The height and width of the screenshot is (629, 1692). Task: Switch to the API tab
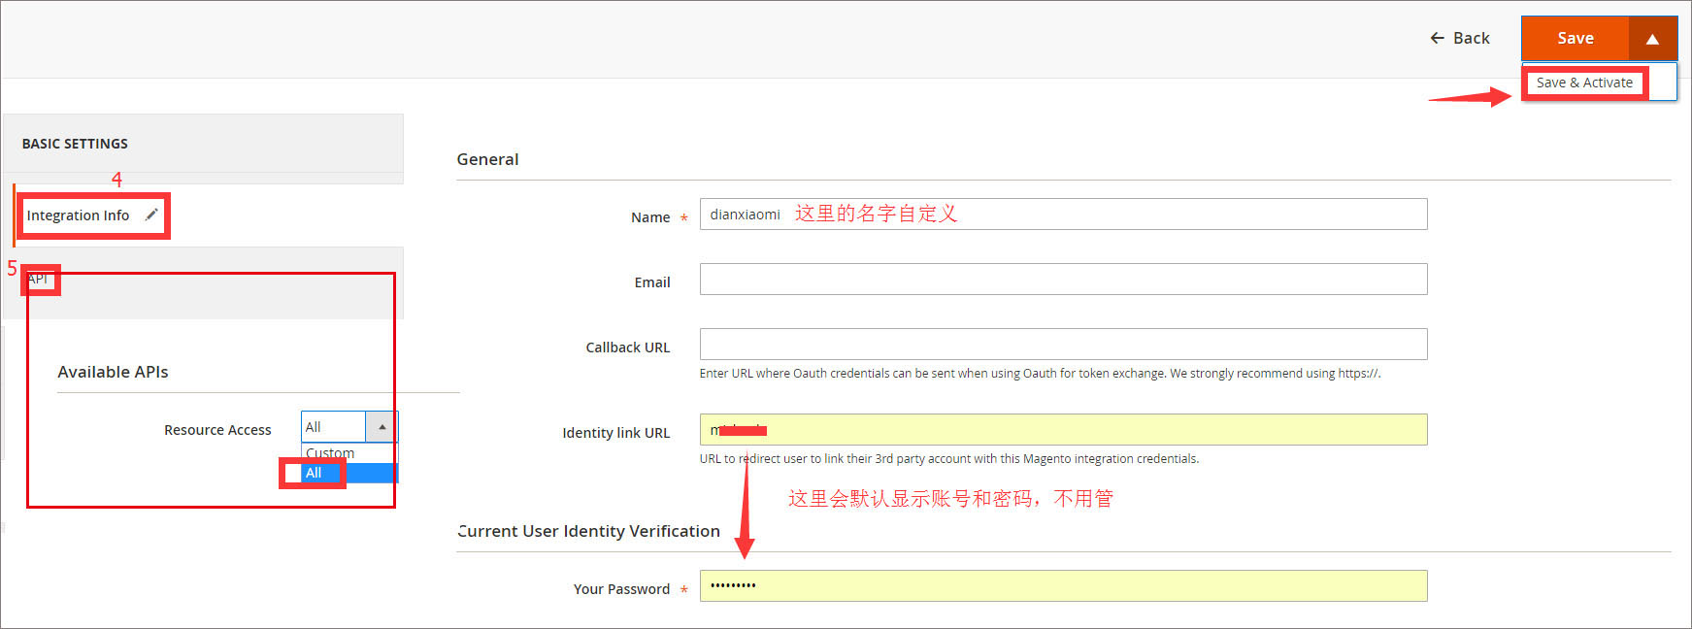point(38,279)
